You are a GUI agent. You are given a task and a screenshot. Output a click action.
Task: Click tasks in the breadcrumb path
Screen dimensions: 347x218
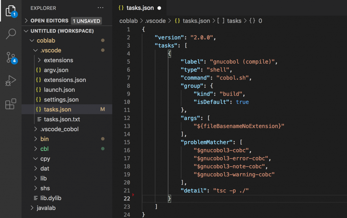click(x=234, y=21)
